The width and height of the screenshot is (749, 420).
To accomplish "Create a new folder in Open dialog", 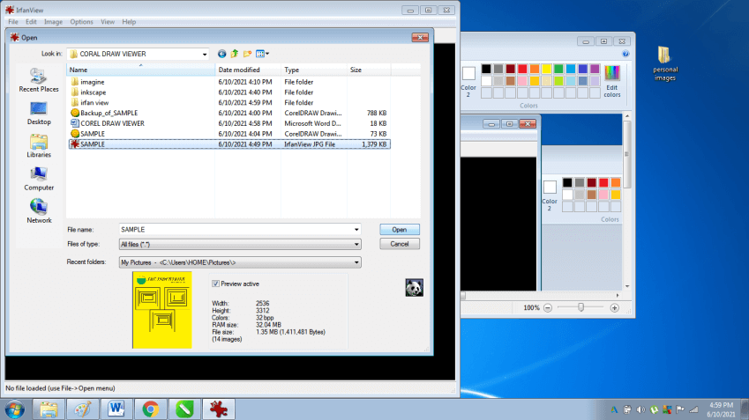I will pyautogui.click(x=247, y=54).
